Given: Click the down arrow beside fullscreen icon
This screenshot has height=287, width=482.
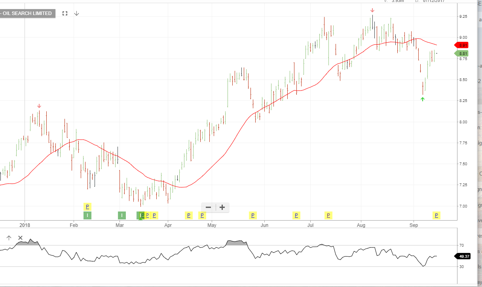Looking at the screenshot, I should pyautogui.click(x=77, y=13).
